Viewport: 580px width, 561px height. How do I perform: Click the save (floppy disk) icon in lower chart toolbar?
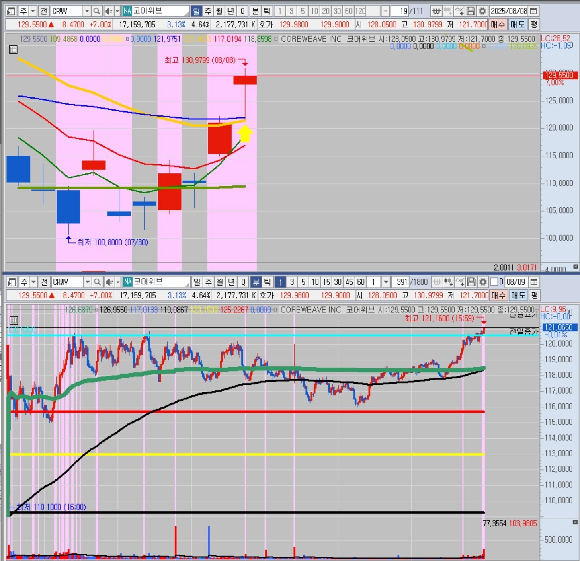click(471, 282)
